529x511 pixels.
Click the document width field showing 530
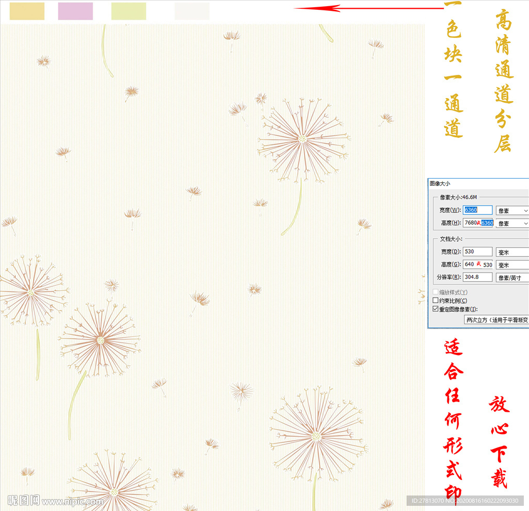(477, 252)
